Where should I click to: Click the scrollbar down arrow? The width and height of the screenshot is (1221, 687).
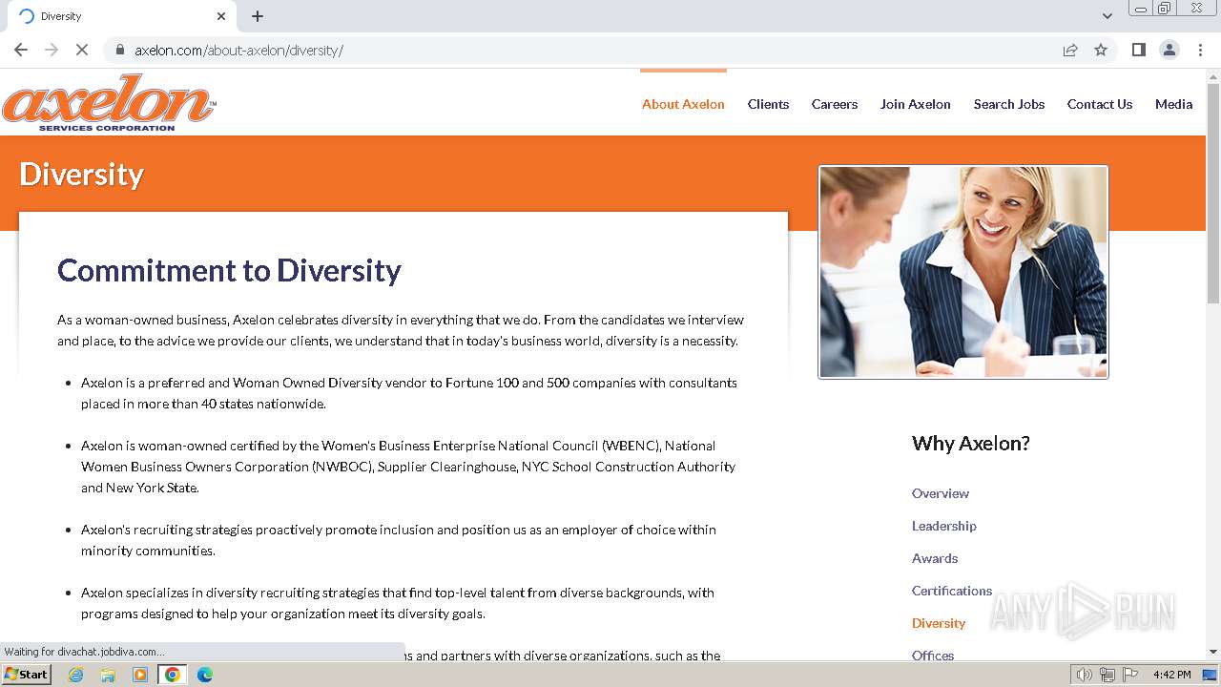coord(1213,652)
